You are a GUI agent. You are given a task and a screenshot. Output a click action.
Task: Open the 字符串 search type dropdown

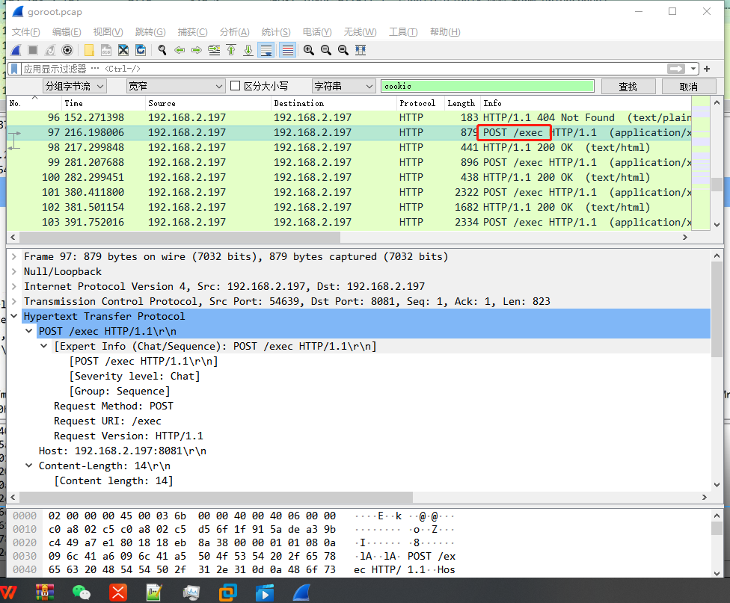(x=343, y=86)
